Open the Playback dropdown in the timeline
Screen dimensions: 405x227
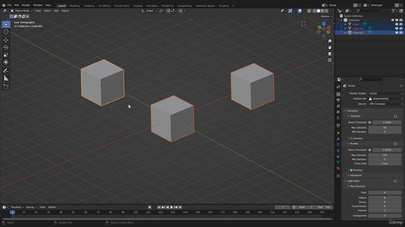coord(17,207)
